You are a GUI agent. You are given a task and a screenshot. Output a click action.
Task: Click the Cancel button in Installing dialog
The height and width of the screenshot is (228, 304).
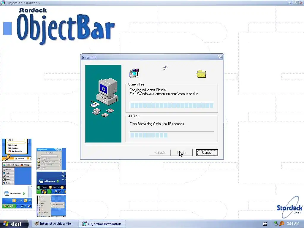click(x=207, y=153)
